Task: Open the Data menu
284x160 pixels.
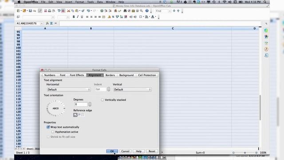Action: tap(99, 2)
